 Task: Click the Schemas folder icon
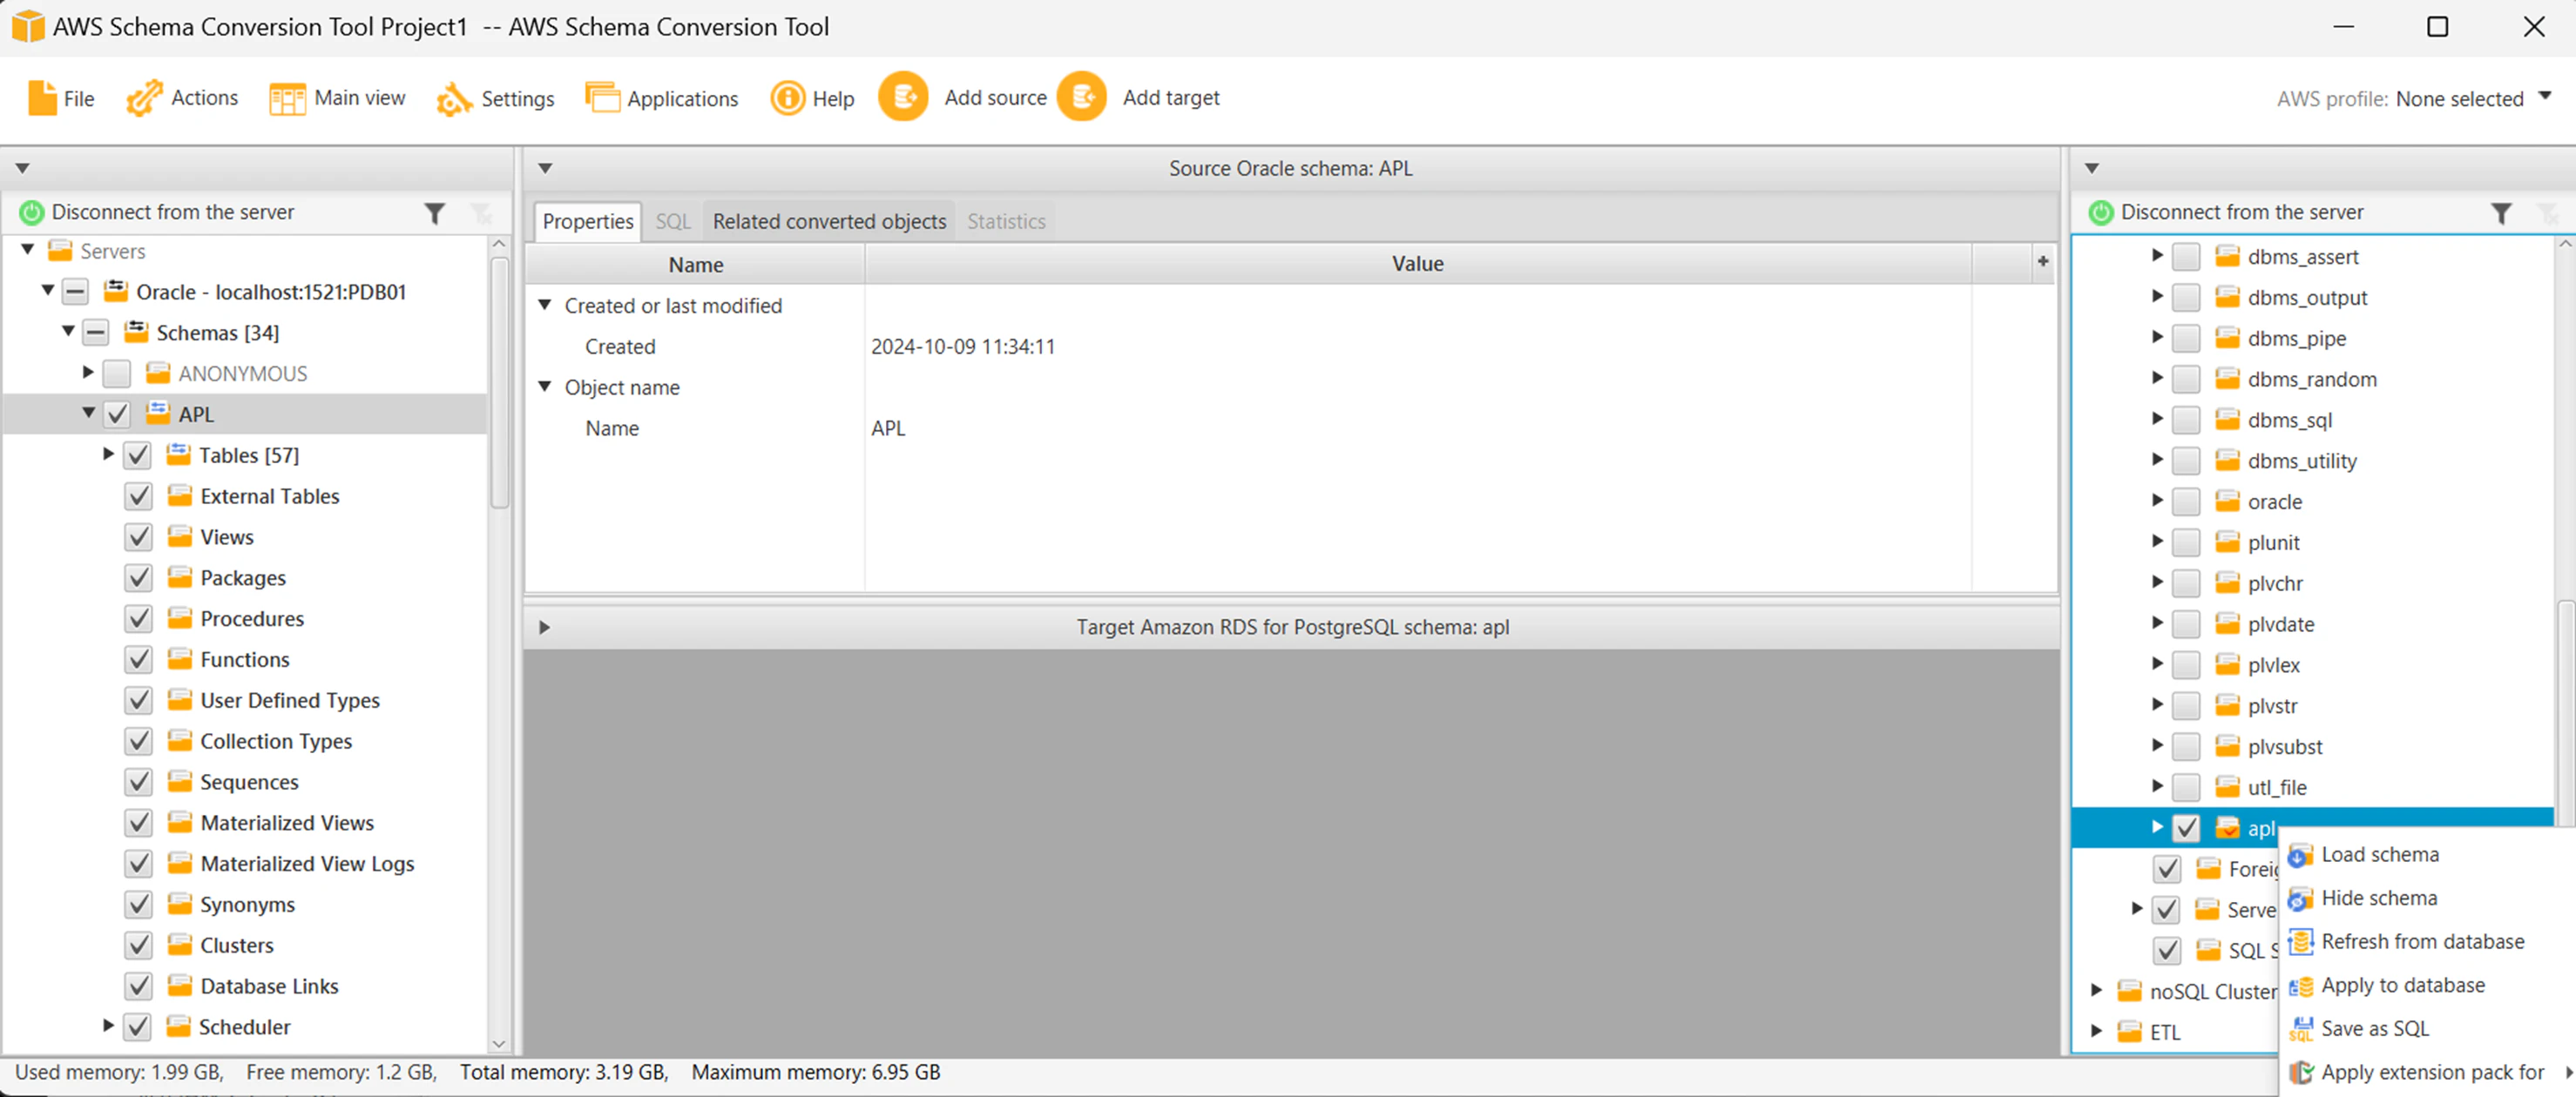(136, 332)
